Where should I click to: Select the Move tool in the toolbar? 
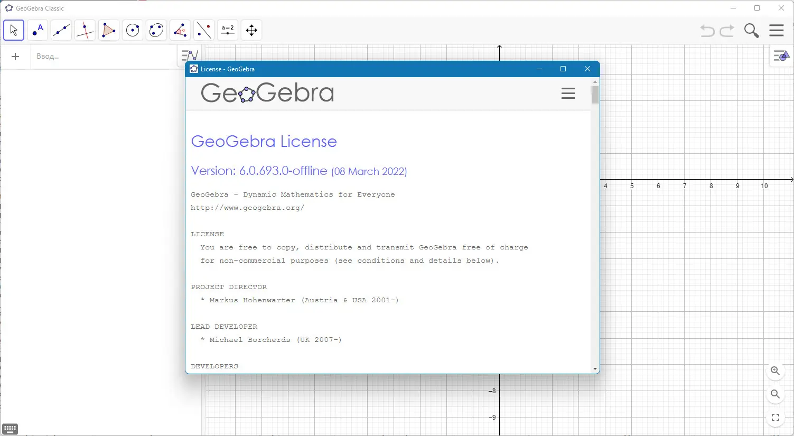[x=14, y=30]
